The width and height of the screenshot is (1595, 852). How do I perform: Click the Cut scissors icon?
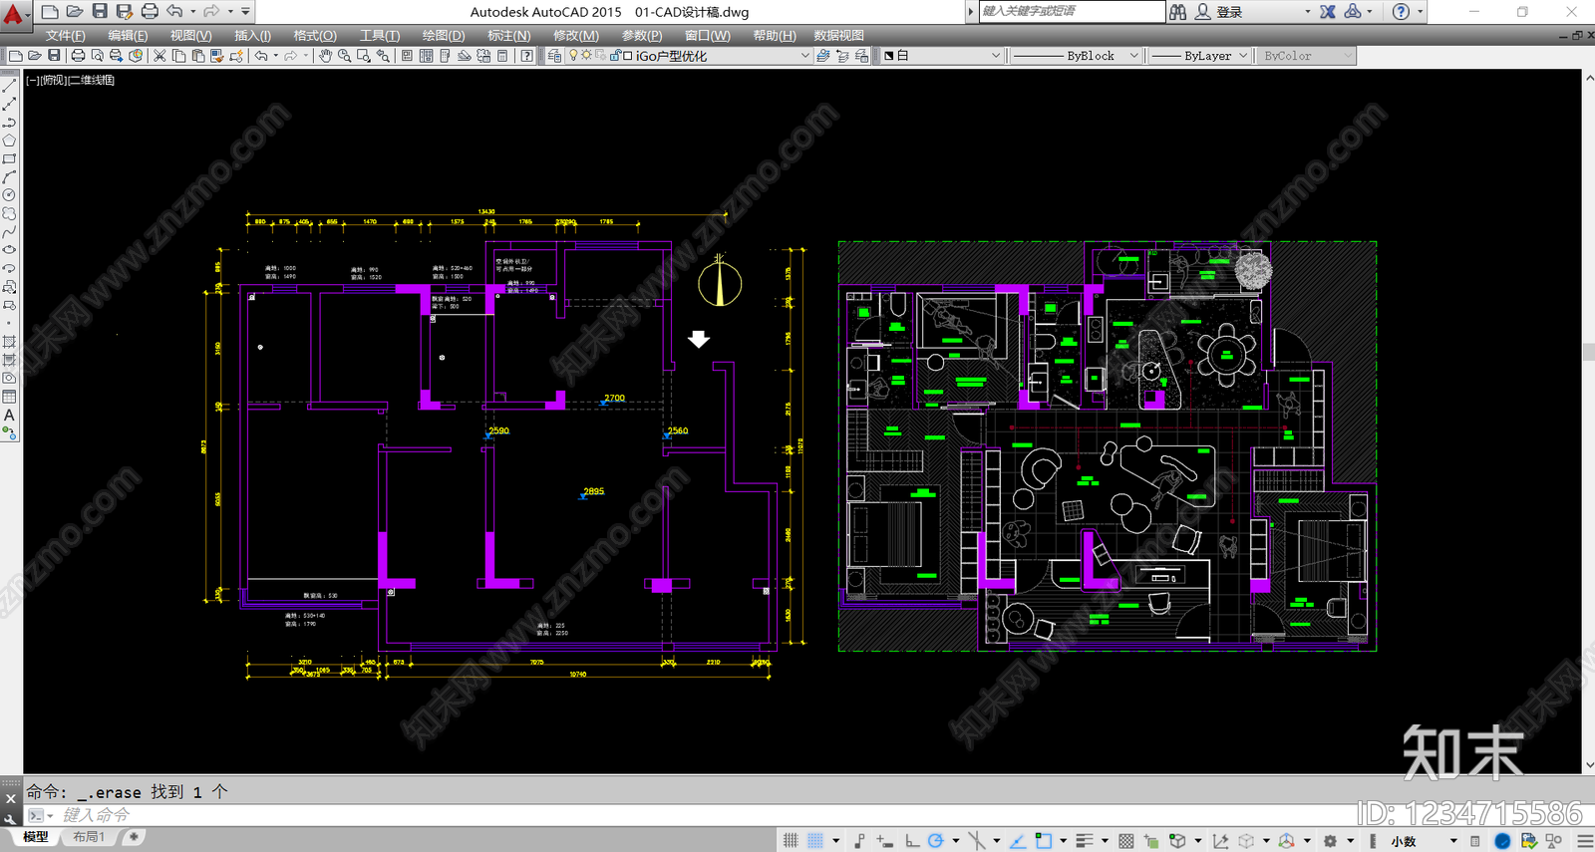(159, 56)
